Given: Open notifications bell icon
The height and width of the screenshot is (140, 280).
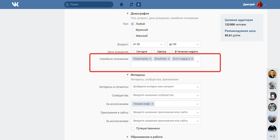Looking at the screenshot, I should [x=121, y=4].
